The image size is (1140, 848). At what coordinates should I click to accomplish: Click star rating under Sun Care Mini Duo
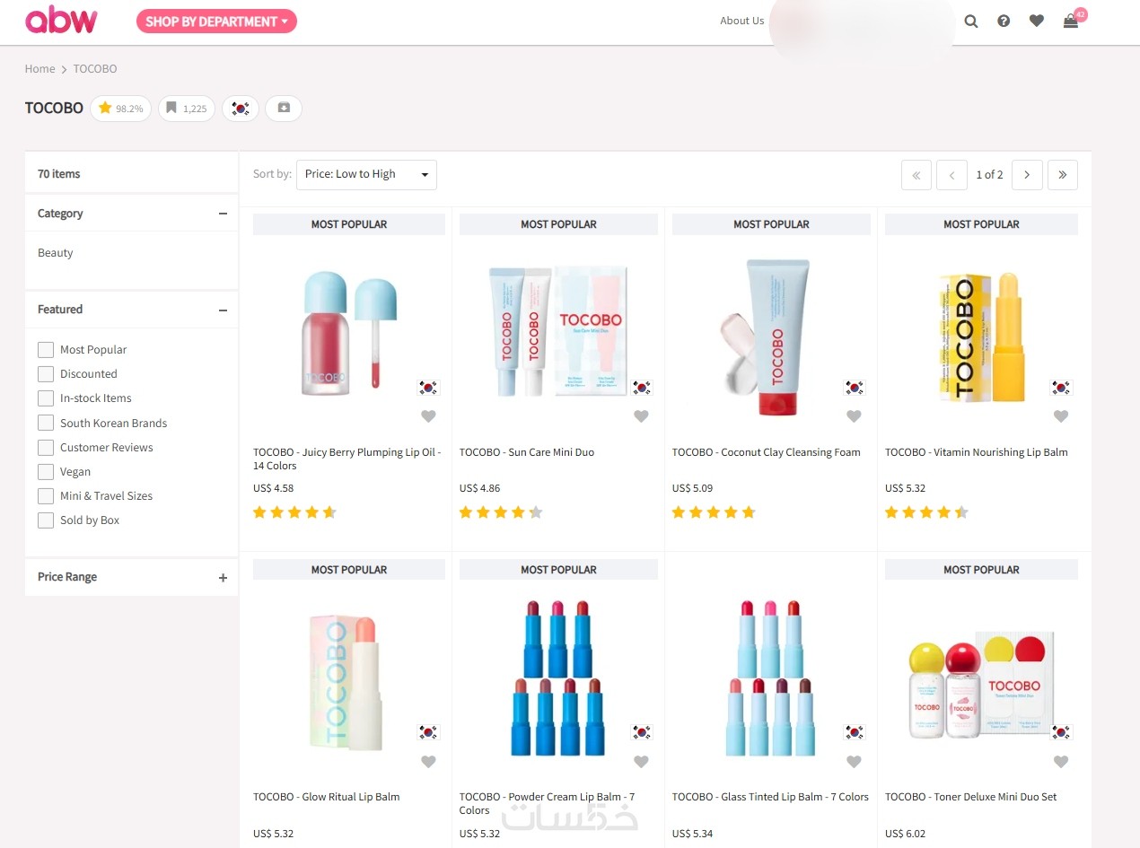click(501, 512)
